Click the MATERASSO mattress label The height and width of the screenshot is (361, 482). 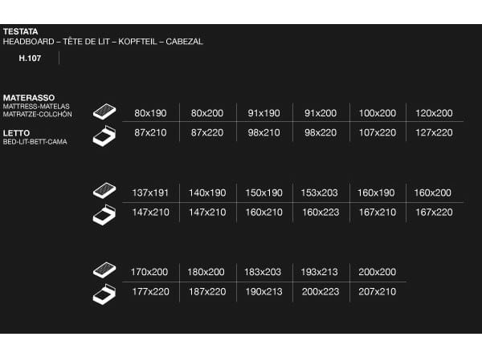point(29,97)
